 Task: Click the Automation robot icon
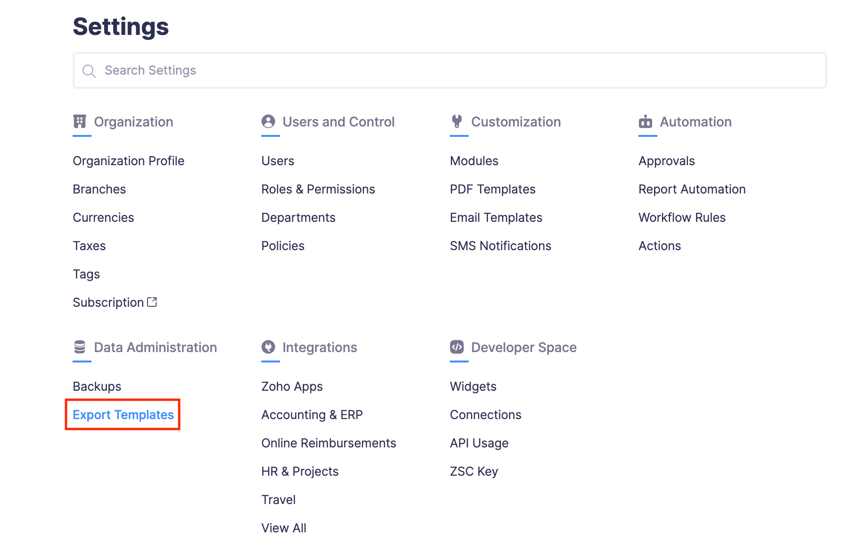click(646, 121)
